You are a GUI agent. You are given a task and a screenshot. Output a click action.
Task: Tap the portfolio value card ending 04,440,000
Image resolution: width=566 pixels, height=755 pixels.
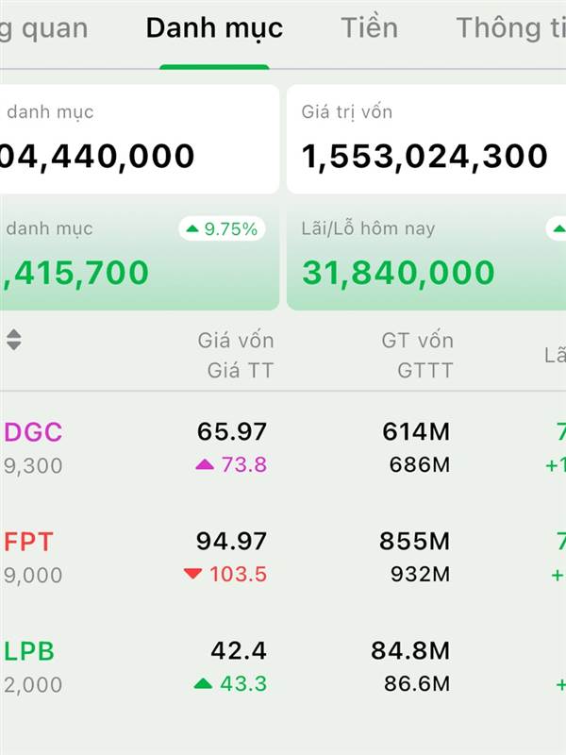[x=139, y=140]
